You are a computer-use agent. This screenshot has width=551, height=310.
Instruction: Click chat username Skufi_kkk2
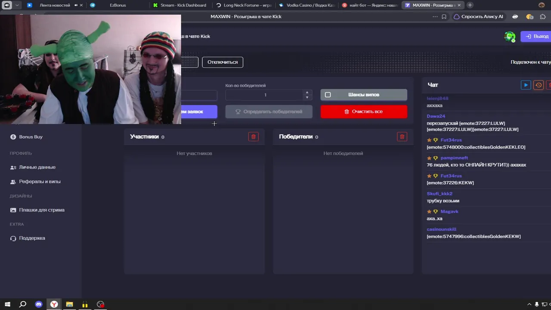click(440, 194)
